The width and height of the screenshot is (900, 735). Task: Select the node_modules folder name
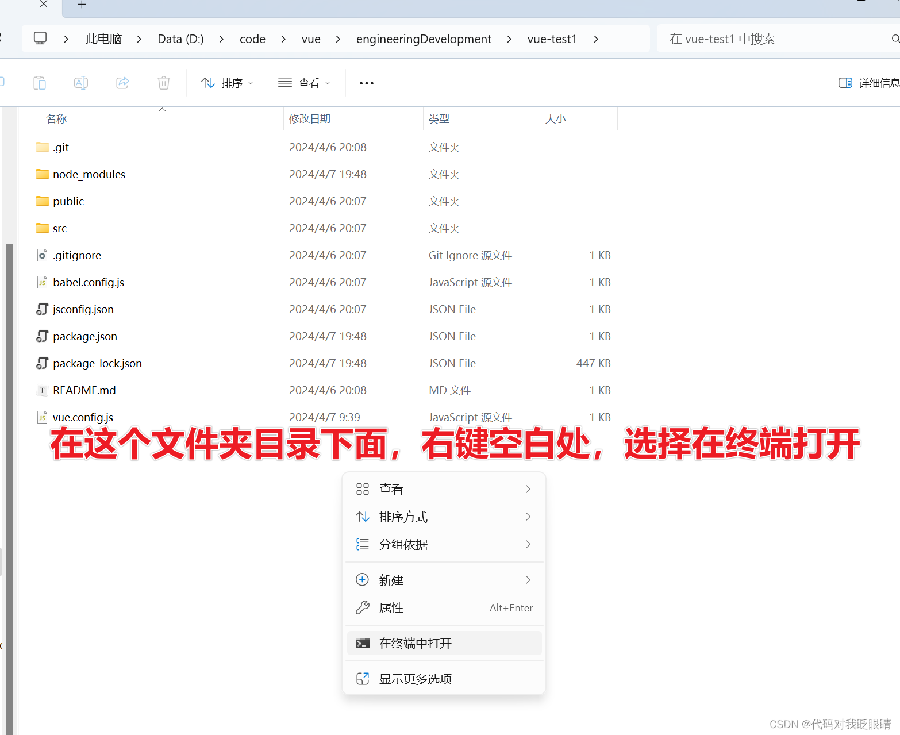coord(89,174)
